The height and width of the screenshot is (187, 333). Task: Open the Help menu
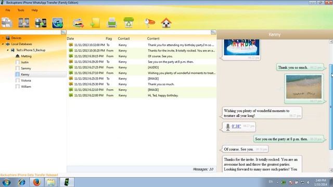pyautogui.click(x=35, y=10)
